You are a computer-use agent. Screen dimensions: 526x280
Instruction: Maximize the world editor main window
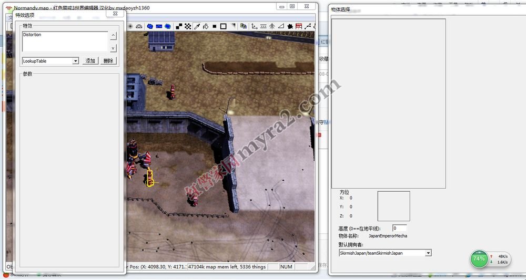click(x=292, y=6)
